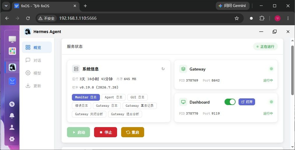Open the browser extensions puzzle icon
The width and height of the screenshot is (295, 150).
tap(262, 18)
